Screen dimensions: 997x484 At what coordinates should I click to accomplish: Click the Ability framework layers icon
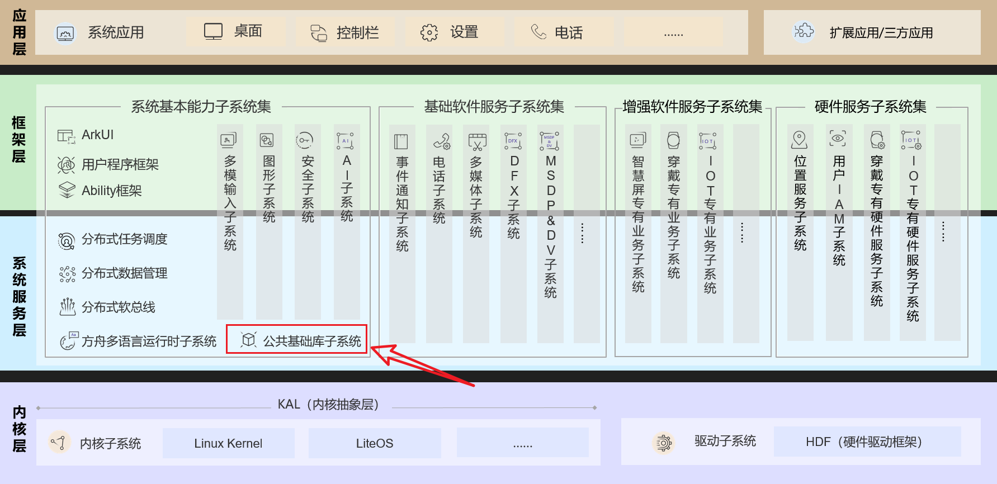tap(67, 190)
